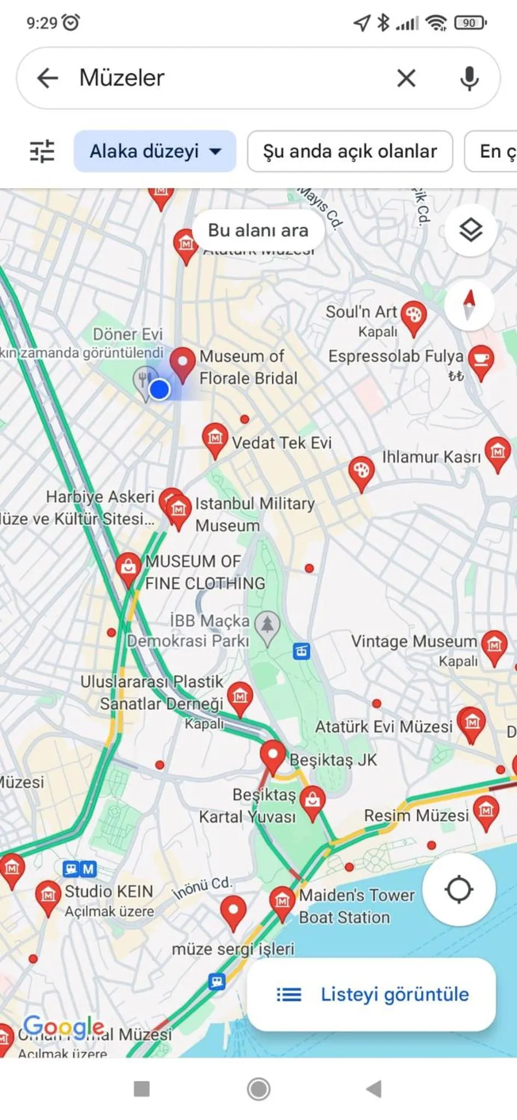This screenshot has height=1120, width=517.
Task: Tap the Android home navigation button
Action: 258,1089
